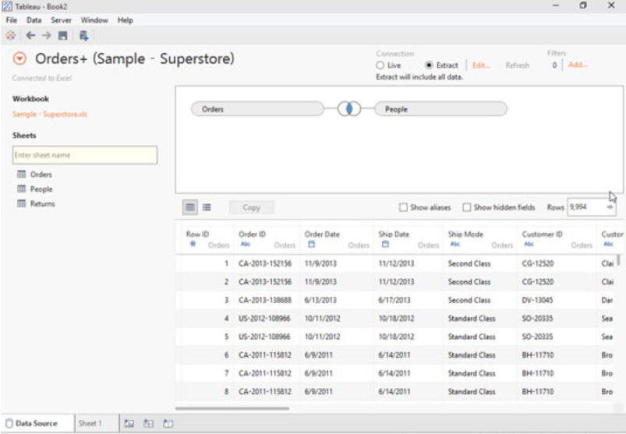Click the DV-13045 customer ID cell

pos(537,300)
